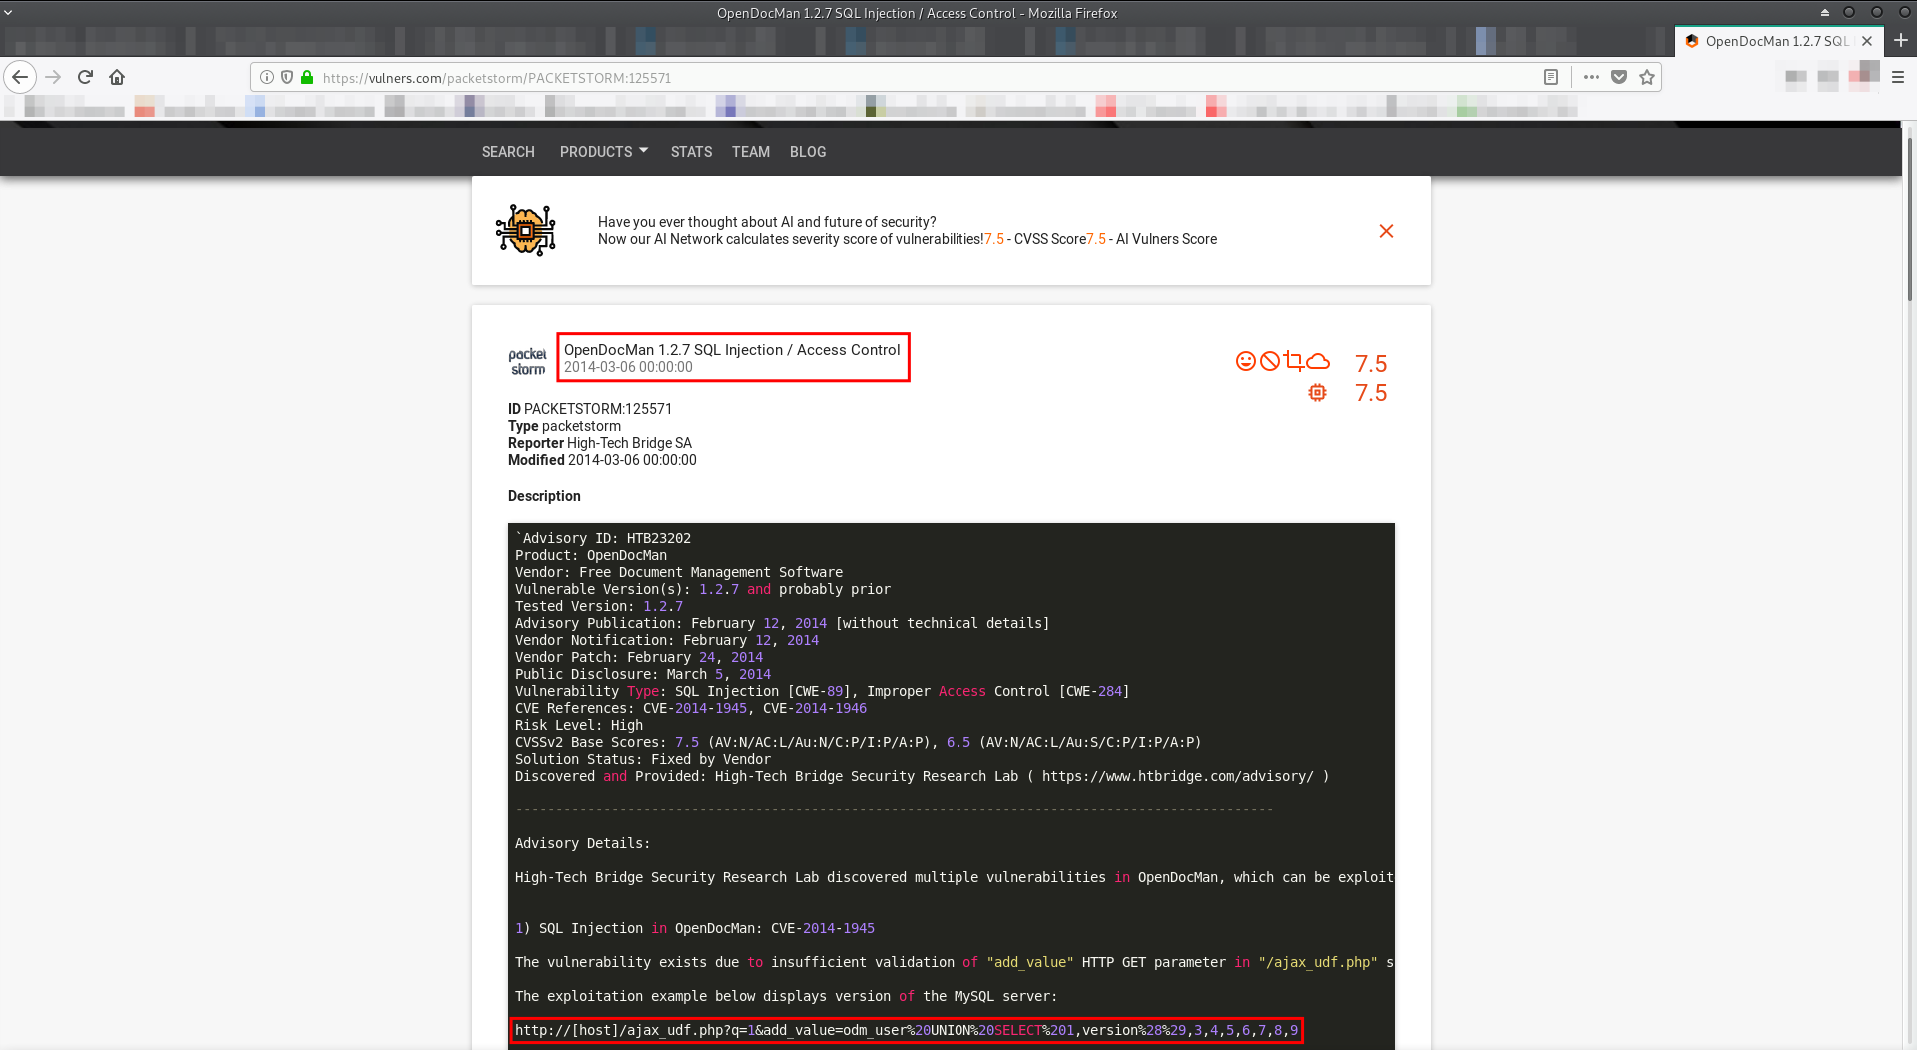Viewport: 1917px width, 1050px height.
Task: Click the smiley face icon near score
Action: (1245, 361)
